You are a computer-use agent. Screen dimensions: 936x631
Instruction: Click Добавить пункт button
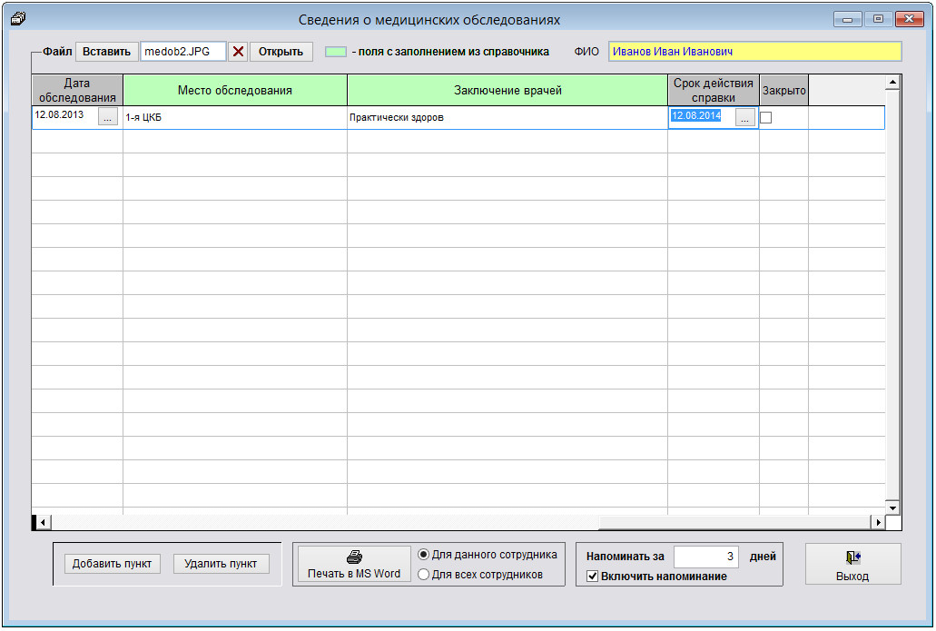coord(112,564)
